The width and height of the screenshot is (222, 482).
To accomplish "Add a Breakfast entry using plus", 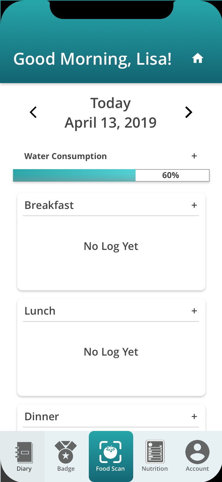I will pos(194,205).
